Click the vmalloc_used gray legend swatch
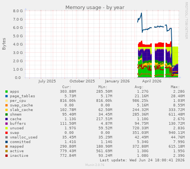Screen dimensions: 190x169 click(x=6, y=137)
